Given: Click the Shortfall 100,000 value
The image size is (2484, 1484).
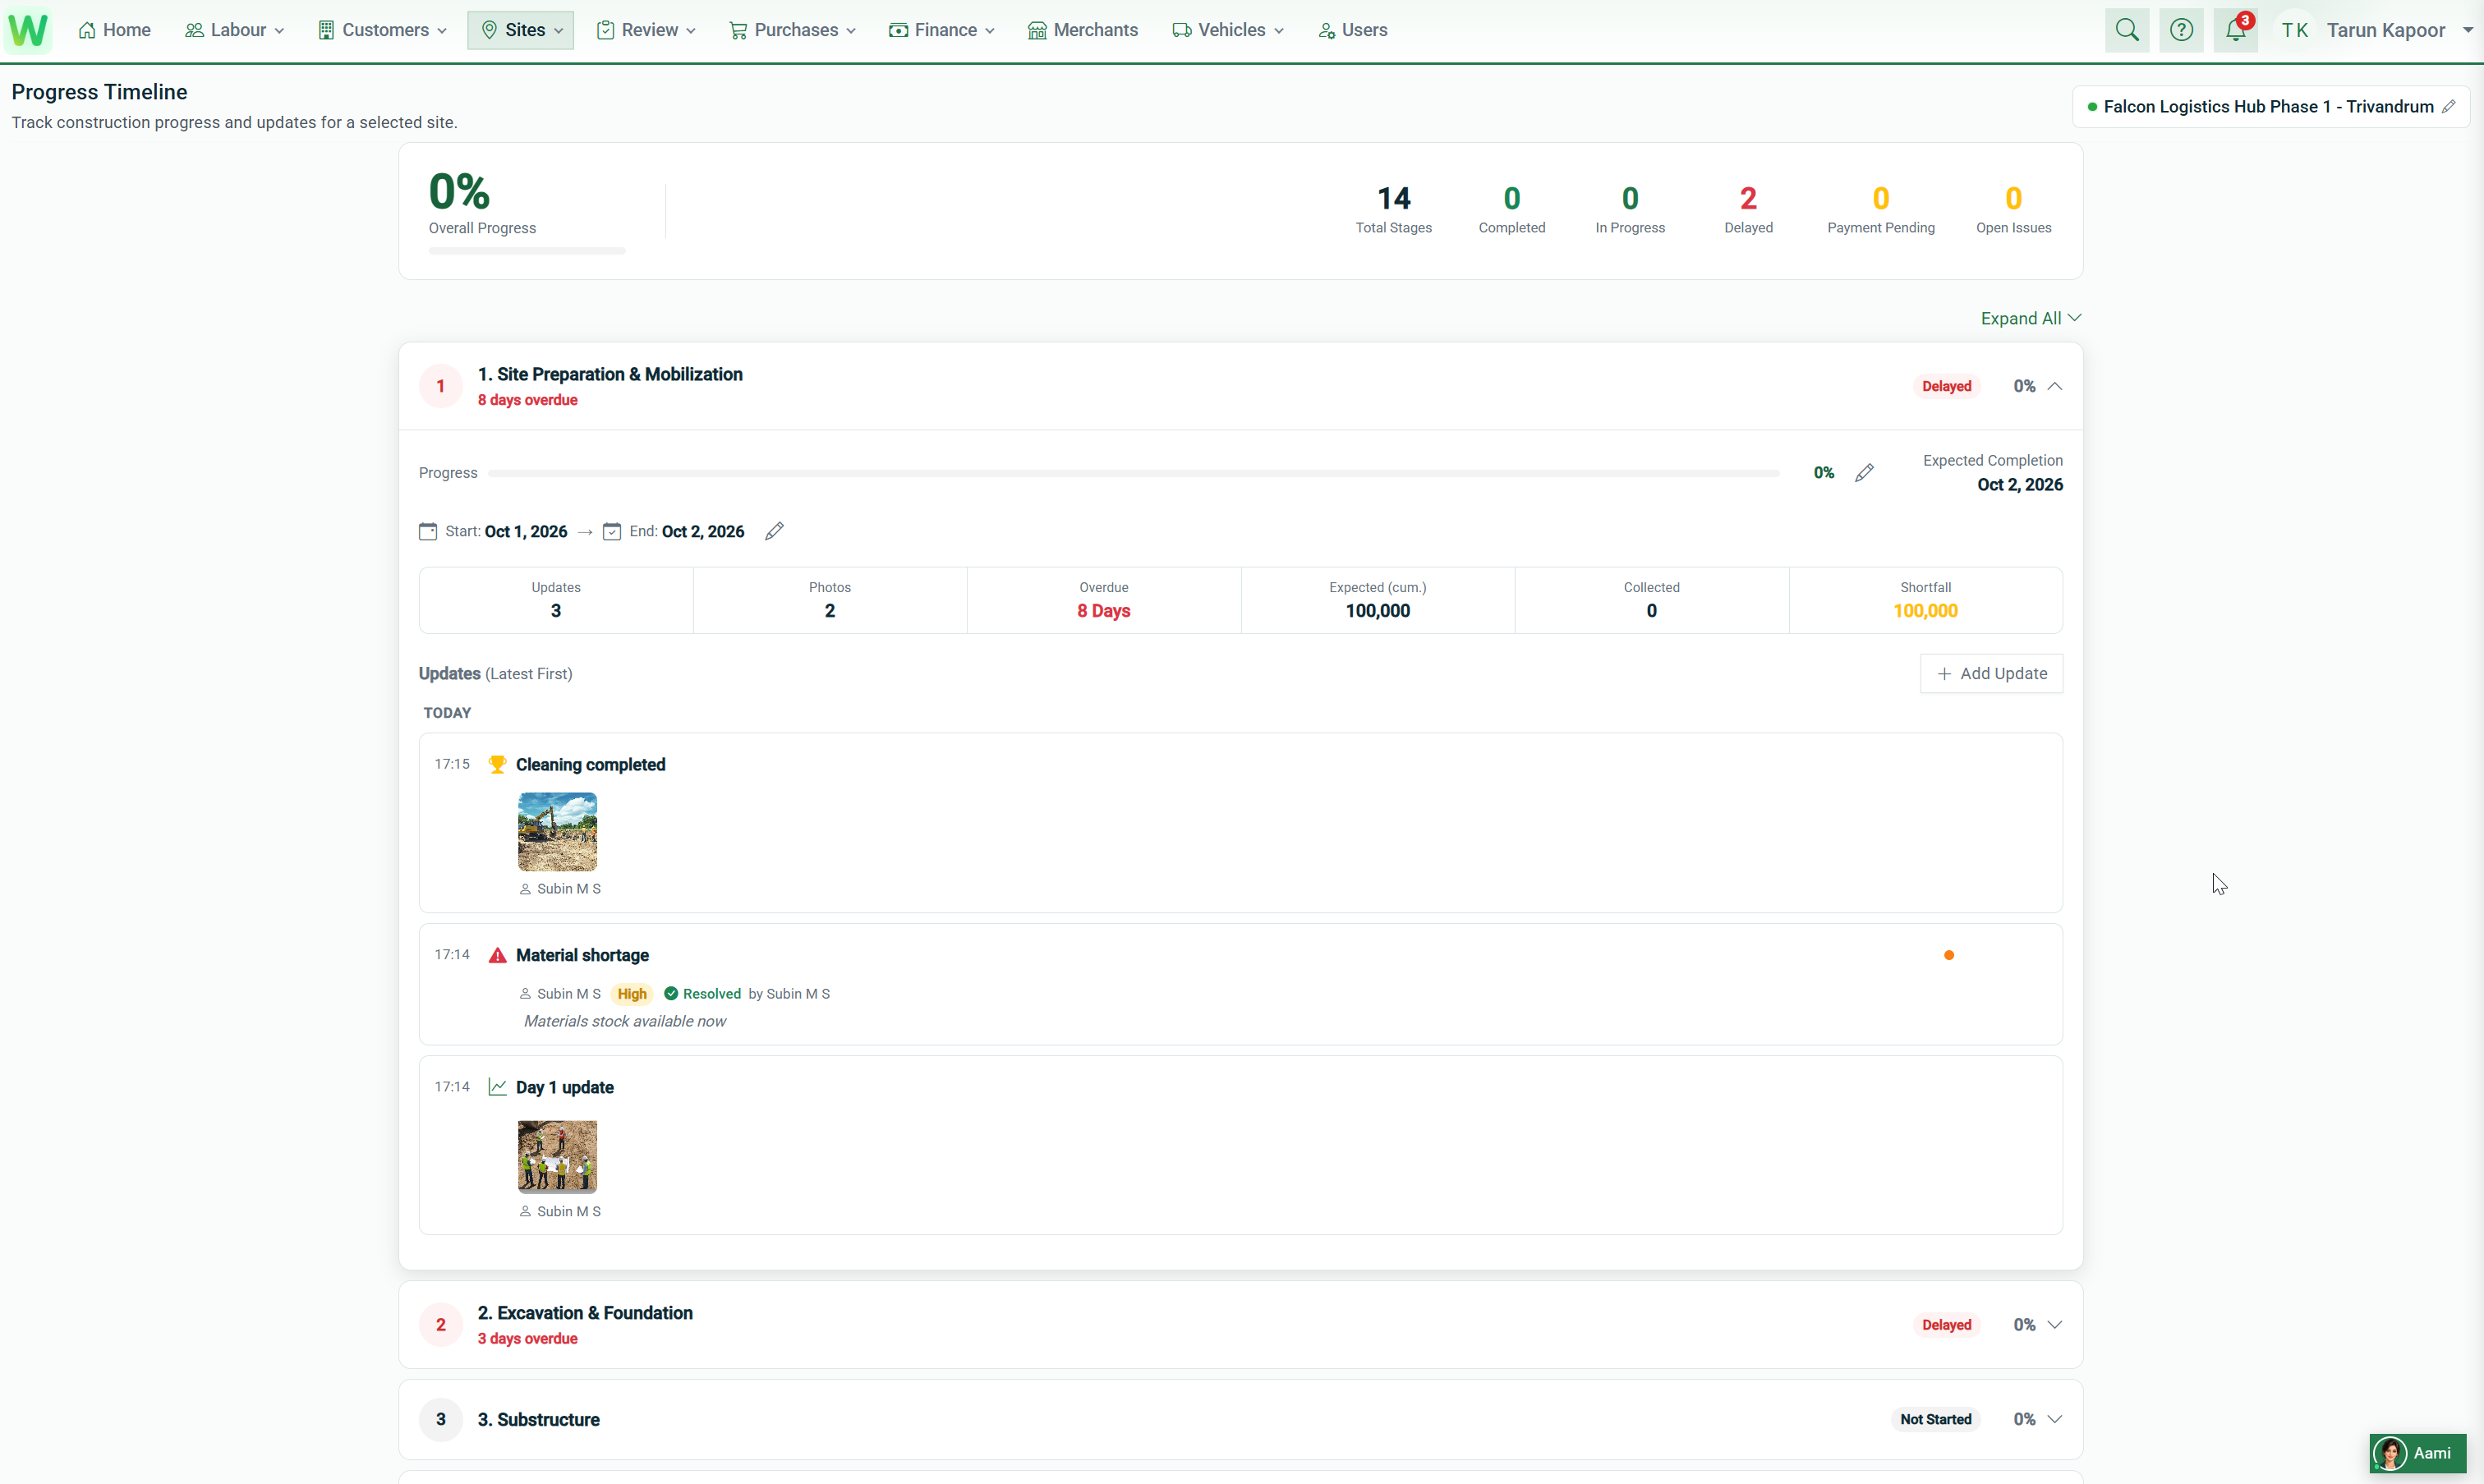Looking at the screenshot, I should [x=1925, y=611].
